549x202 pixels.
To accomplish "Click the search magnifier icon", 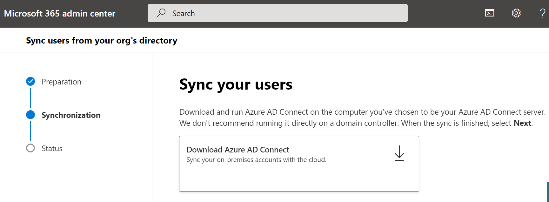I will click(161, 13).
